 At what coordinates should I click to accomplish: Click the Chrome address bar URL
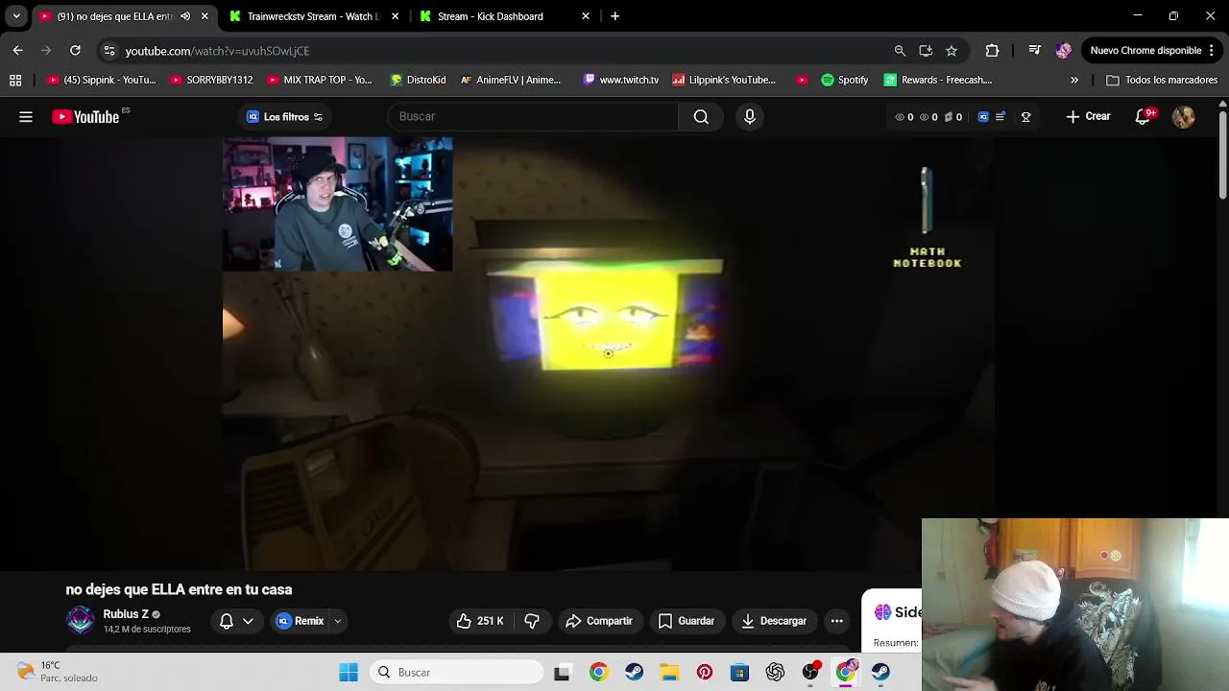click(217, 51)
